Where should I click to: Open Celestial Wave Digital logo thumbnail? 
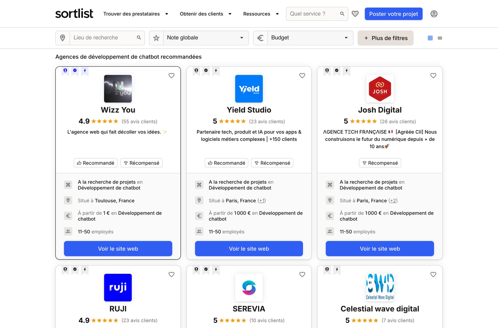pos(380,288)
